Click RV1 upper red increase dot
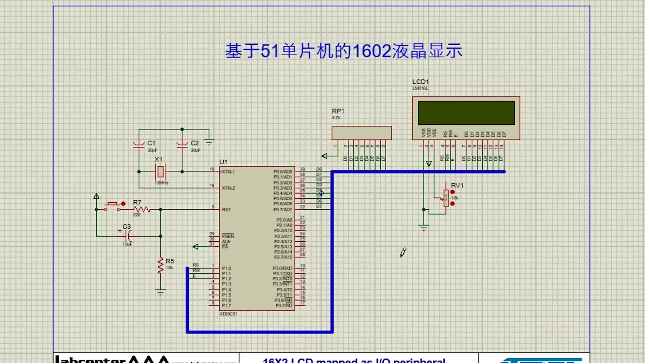 (x=453, y=192)
